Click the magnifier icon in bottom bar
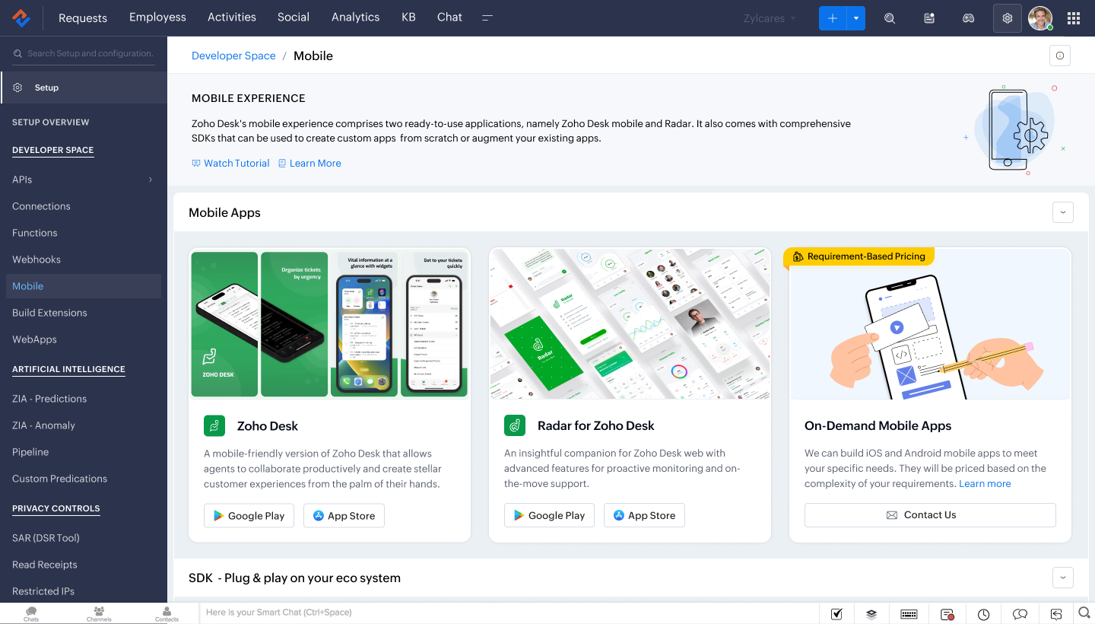This screenshot has height=624, width=1095. (x=1084, y=613)
